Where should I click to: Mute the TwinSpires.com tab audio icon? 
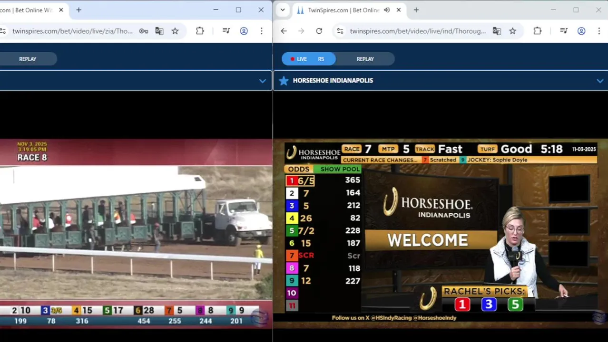(x=387, y=10)
